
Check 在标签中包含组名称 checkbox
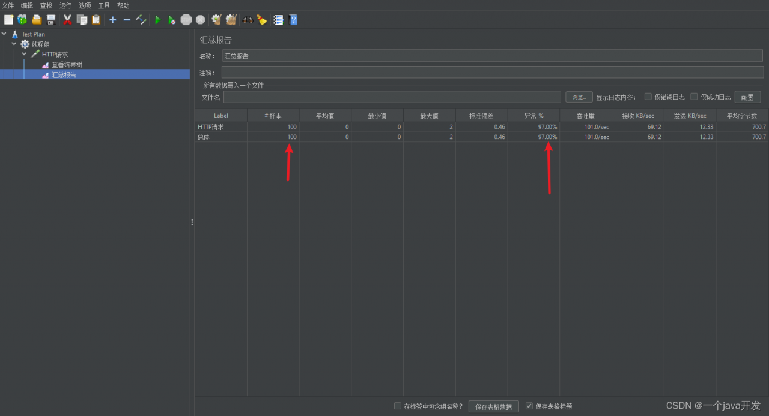coord(398,406)
